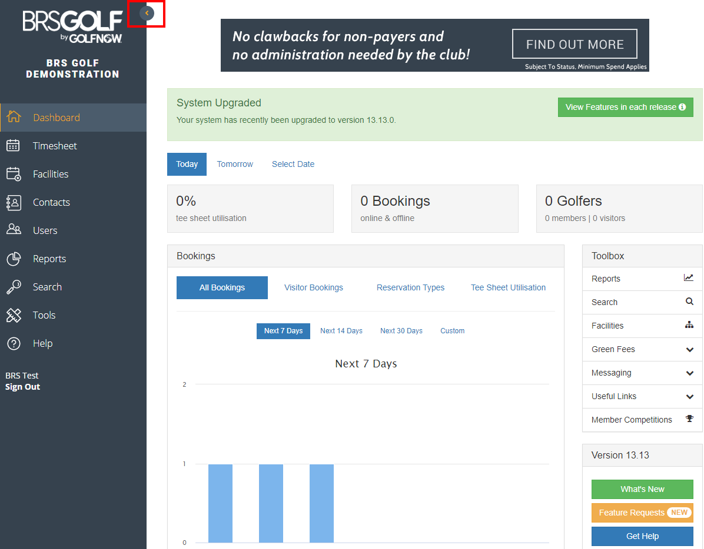
Task: Click the third blue bar in chart
Action: [x=321, y=503]
